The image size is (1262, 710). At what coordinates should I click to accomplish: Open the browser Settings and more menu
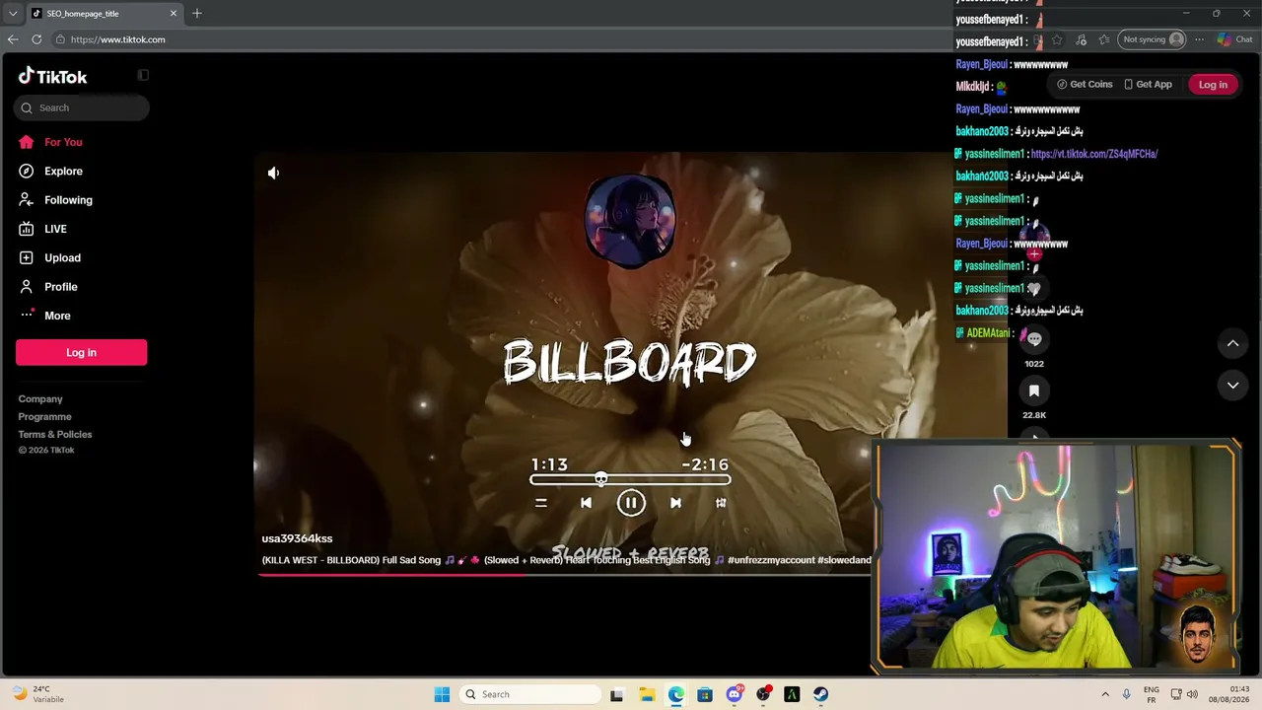click(1199, 39)
